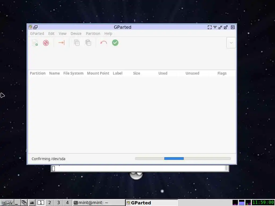Open the IceWM start menu button
This screenshot has width=275, height=206.
click(x=7, y=203)
